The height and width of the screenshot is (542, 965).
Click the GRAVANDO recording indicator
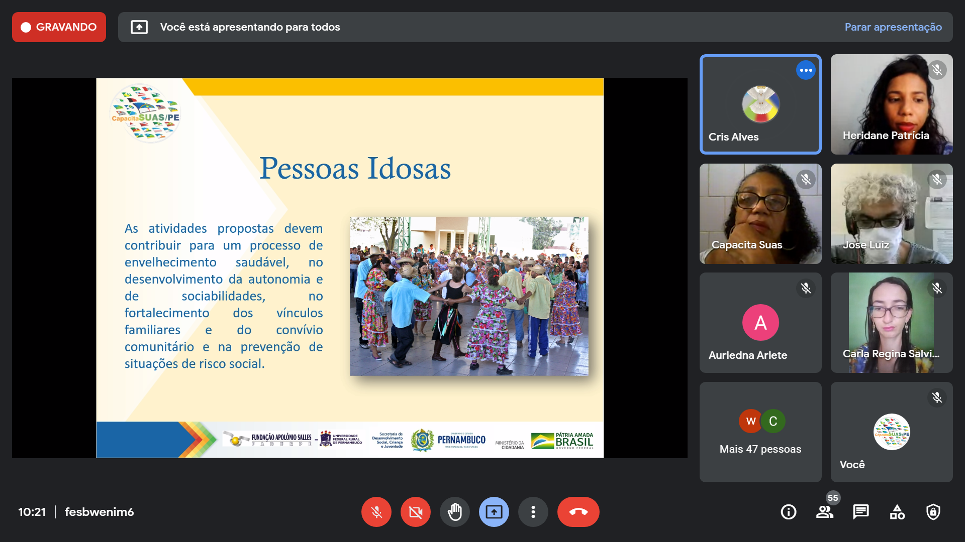click(x=59, y=27)
